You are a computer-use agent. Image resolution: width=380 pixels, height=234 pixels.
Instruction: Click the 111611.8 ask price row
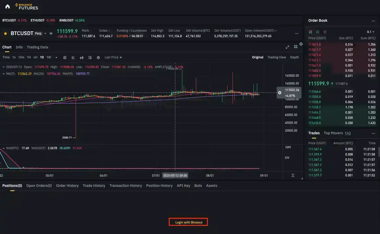tap(342, 44)
